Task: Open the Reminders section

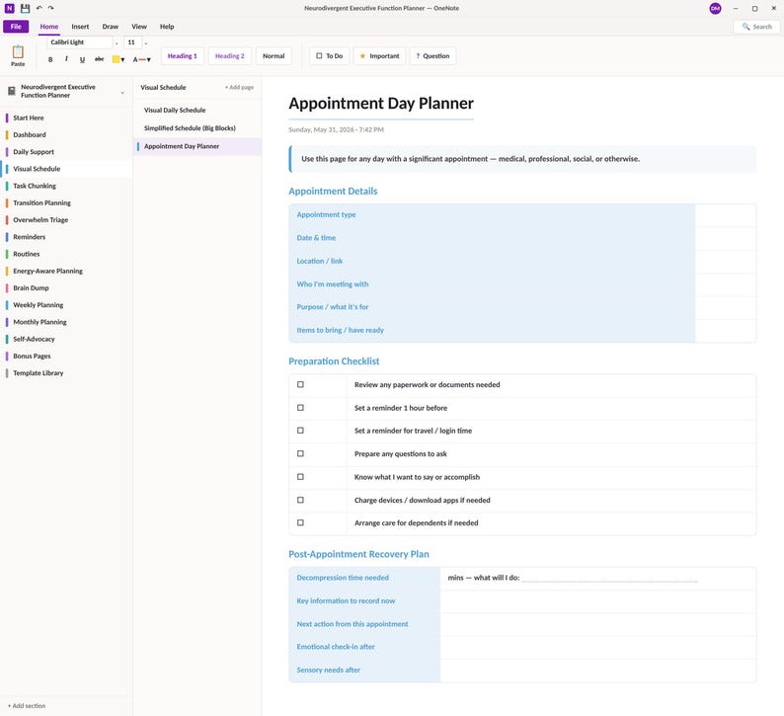Action: coord(66,236)
